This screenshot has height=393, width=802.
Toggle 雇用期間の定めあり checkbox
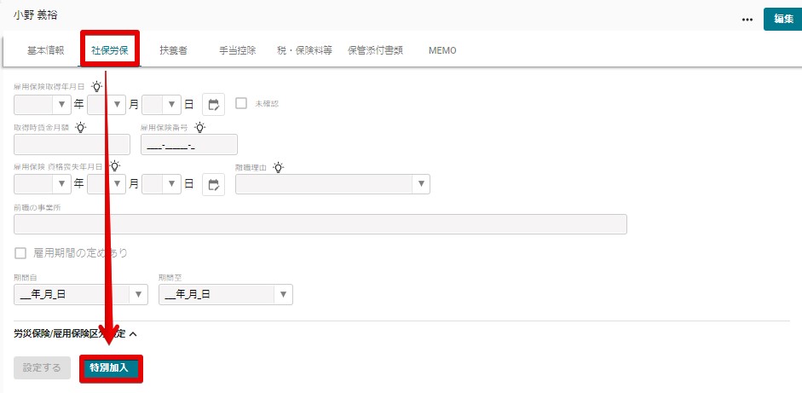[x=21, y=253]
